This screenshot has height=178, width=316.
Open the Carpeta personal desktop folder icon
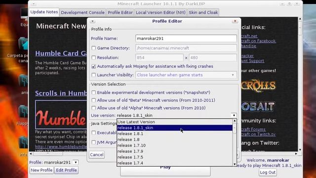[23, 44]
